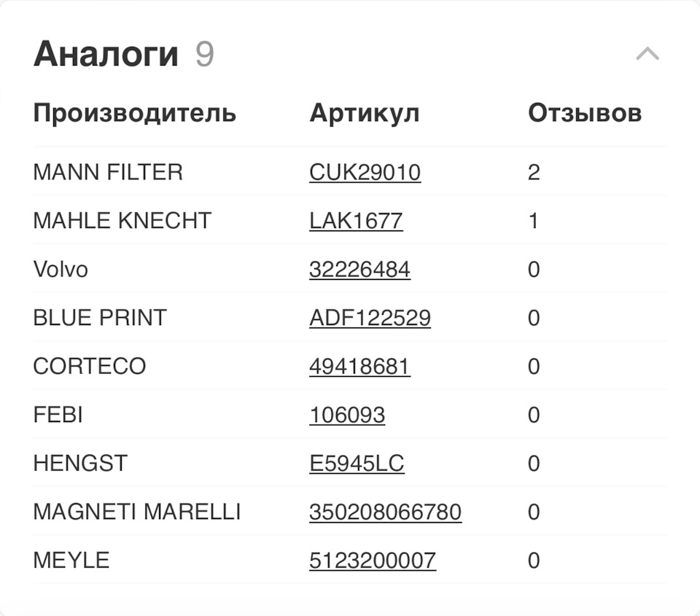
Task: Open the 5123200007 MEYLE article link
Action: click(x=373, y=560)
